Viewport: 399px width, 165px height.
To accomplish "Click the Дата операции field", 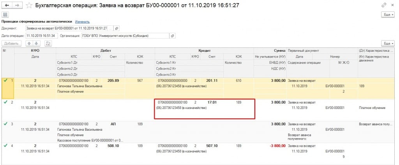I will click(x=41, y=36).
